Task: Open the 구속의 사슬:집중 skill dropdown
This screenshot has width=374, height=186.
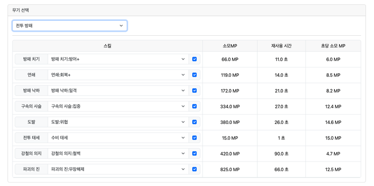Action: [x=118, y=106]
